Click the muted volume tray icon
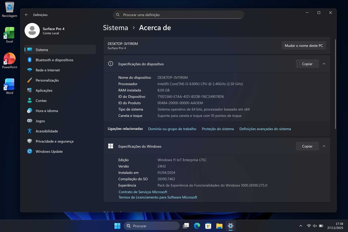The width and height of the screenshot is (348, 232). (x=315, y=226)
